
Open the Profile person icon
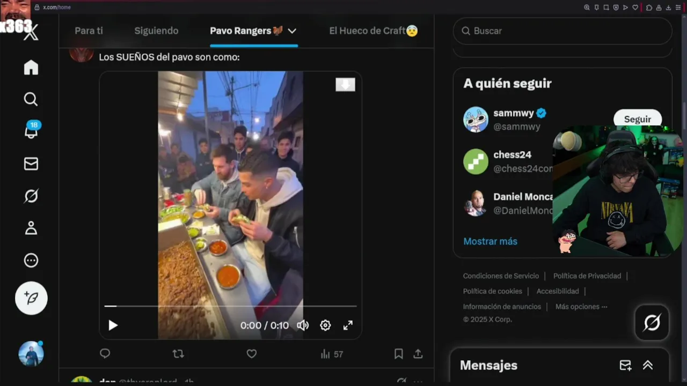[x=31, y=228]
